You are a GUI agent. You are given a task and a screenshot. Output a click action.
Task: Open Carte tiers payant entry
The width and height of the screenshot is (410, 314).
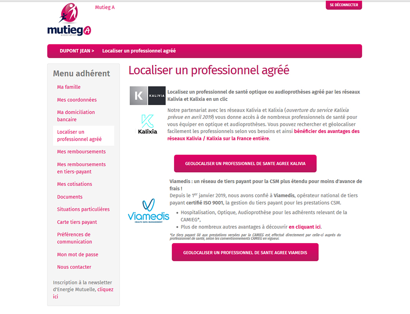pyautogui.click(x=77, y=222)
